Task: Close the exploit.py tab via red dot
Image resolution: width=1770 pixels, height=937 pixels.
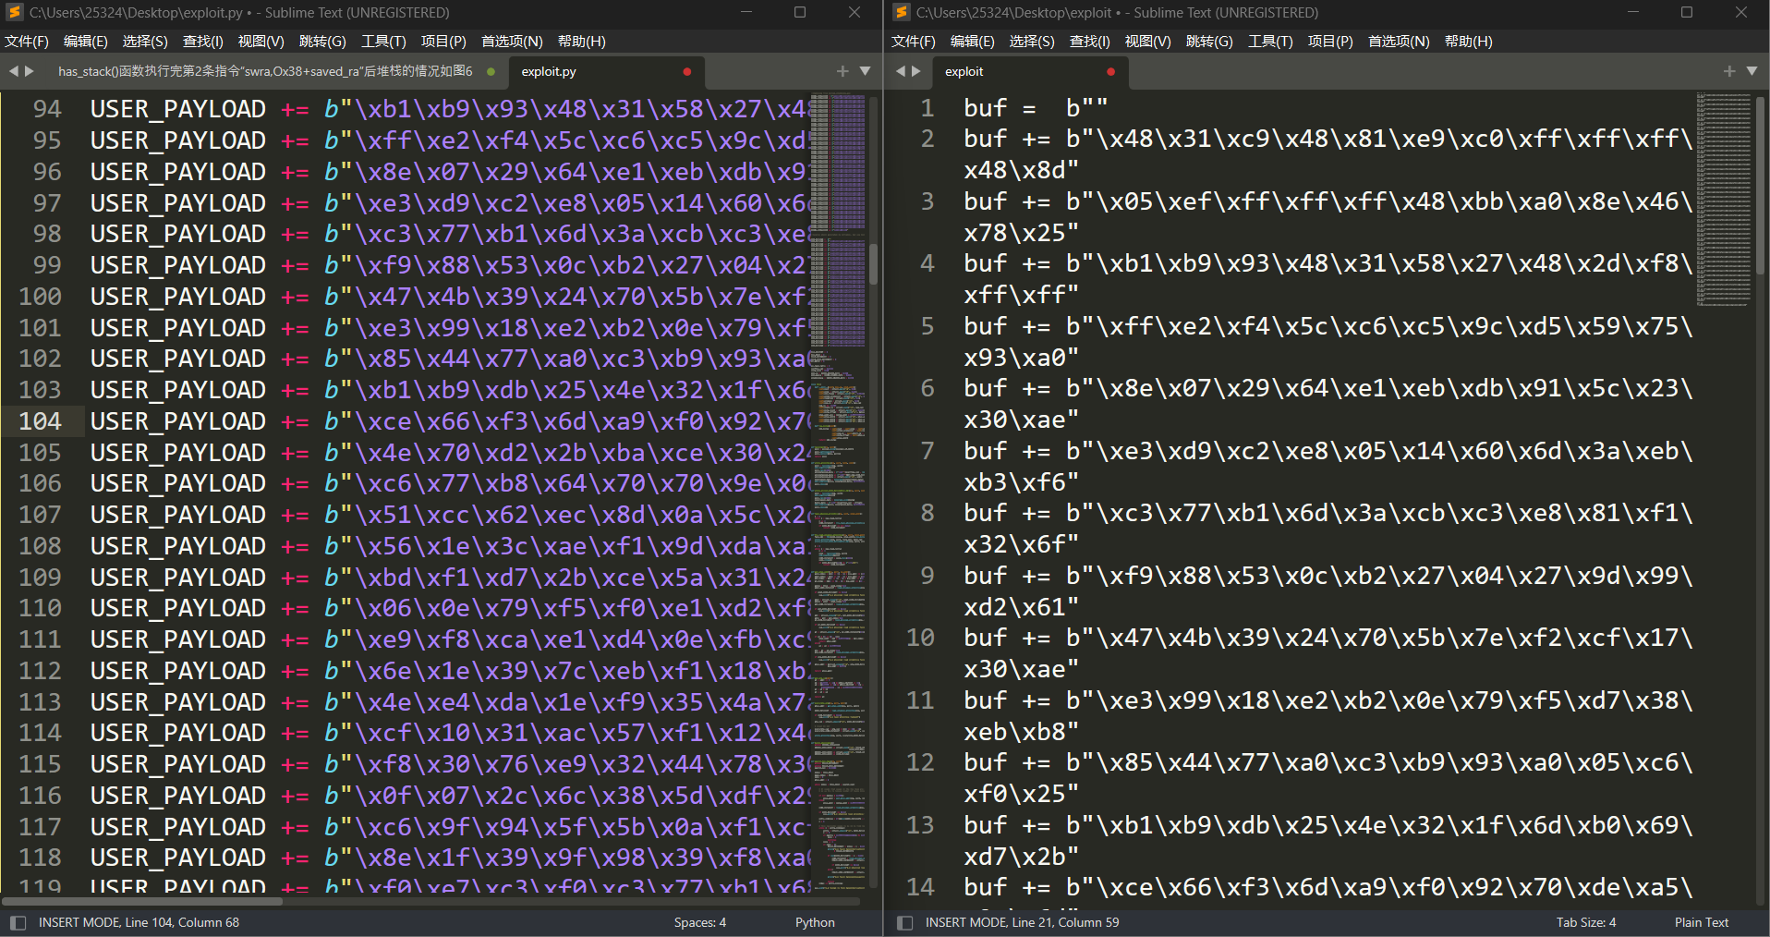Action: [x=686, y=71]
